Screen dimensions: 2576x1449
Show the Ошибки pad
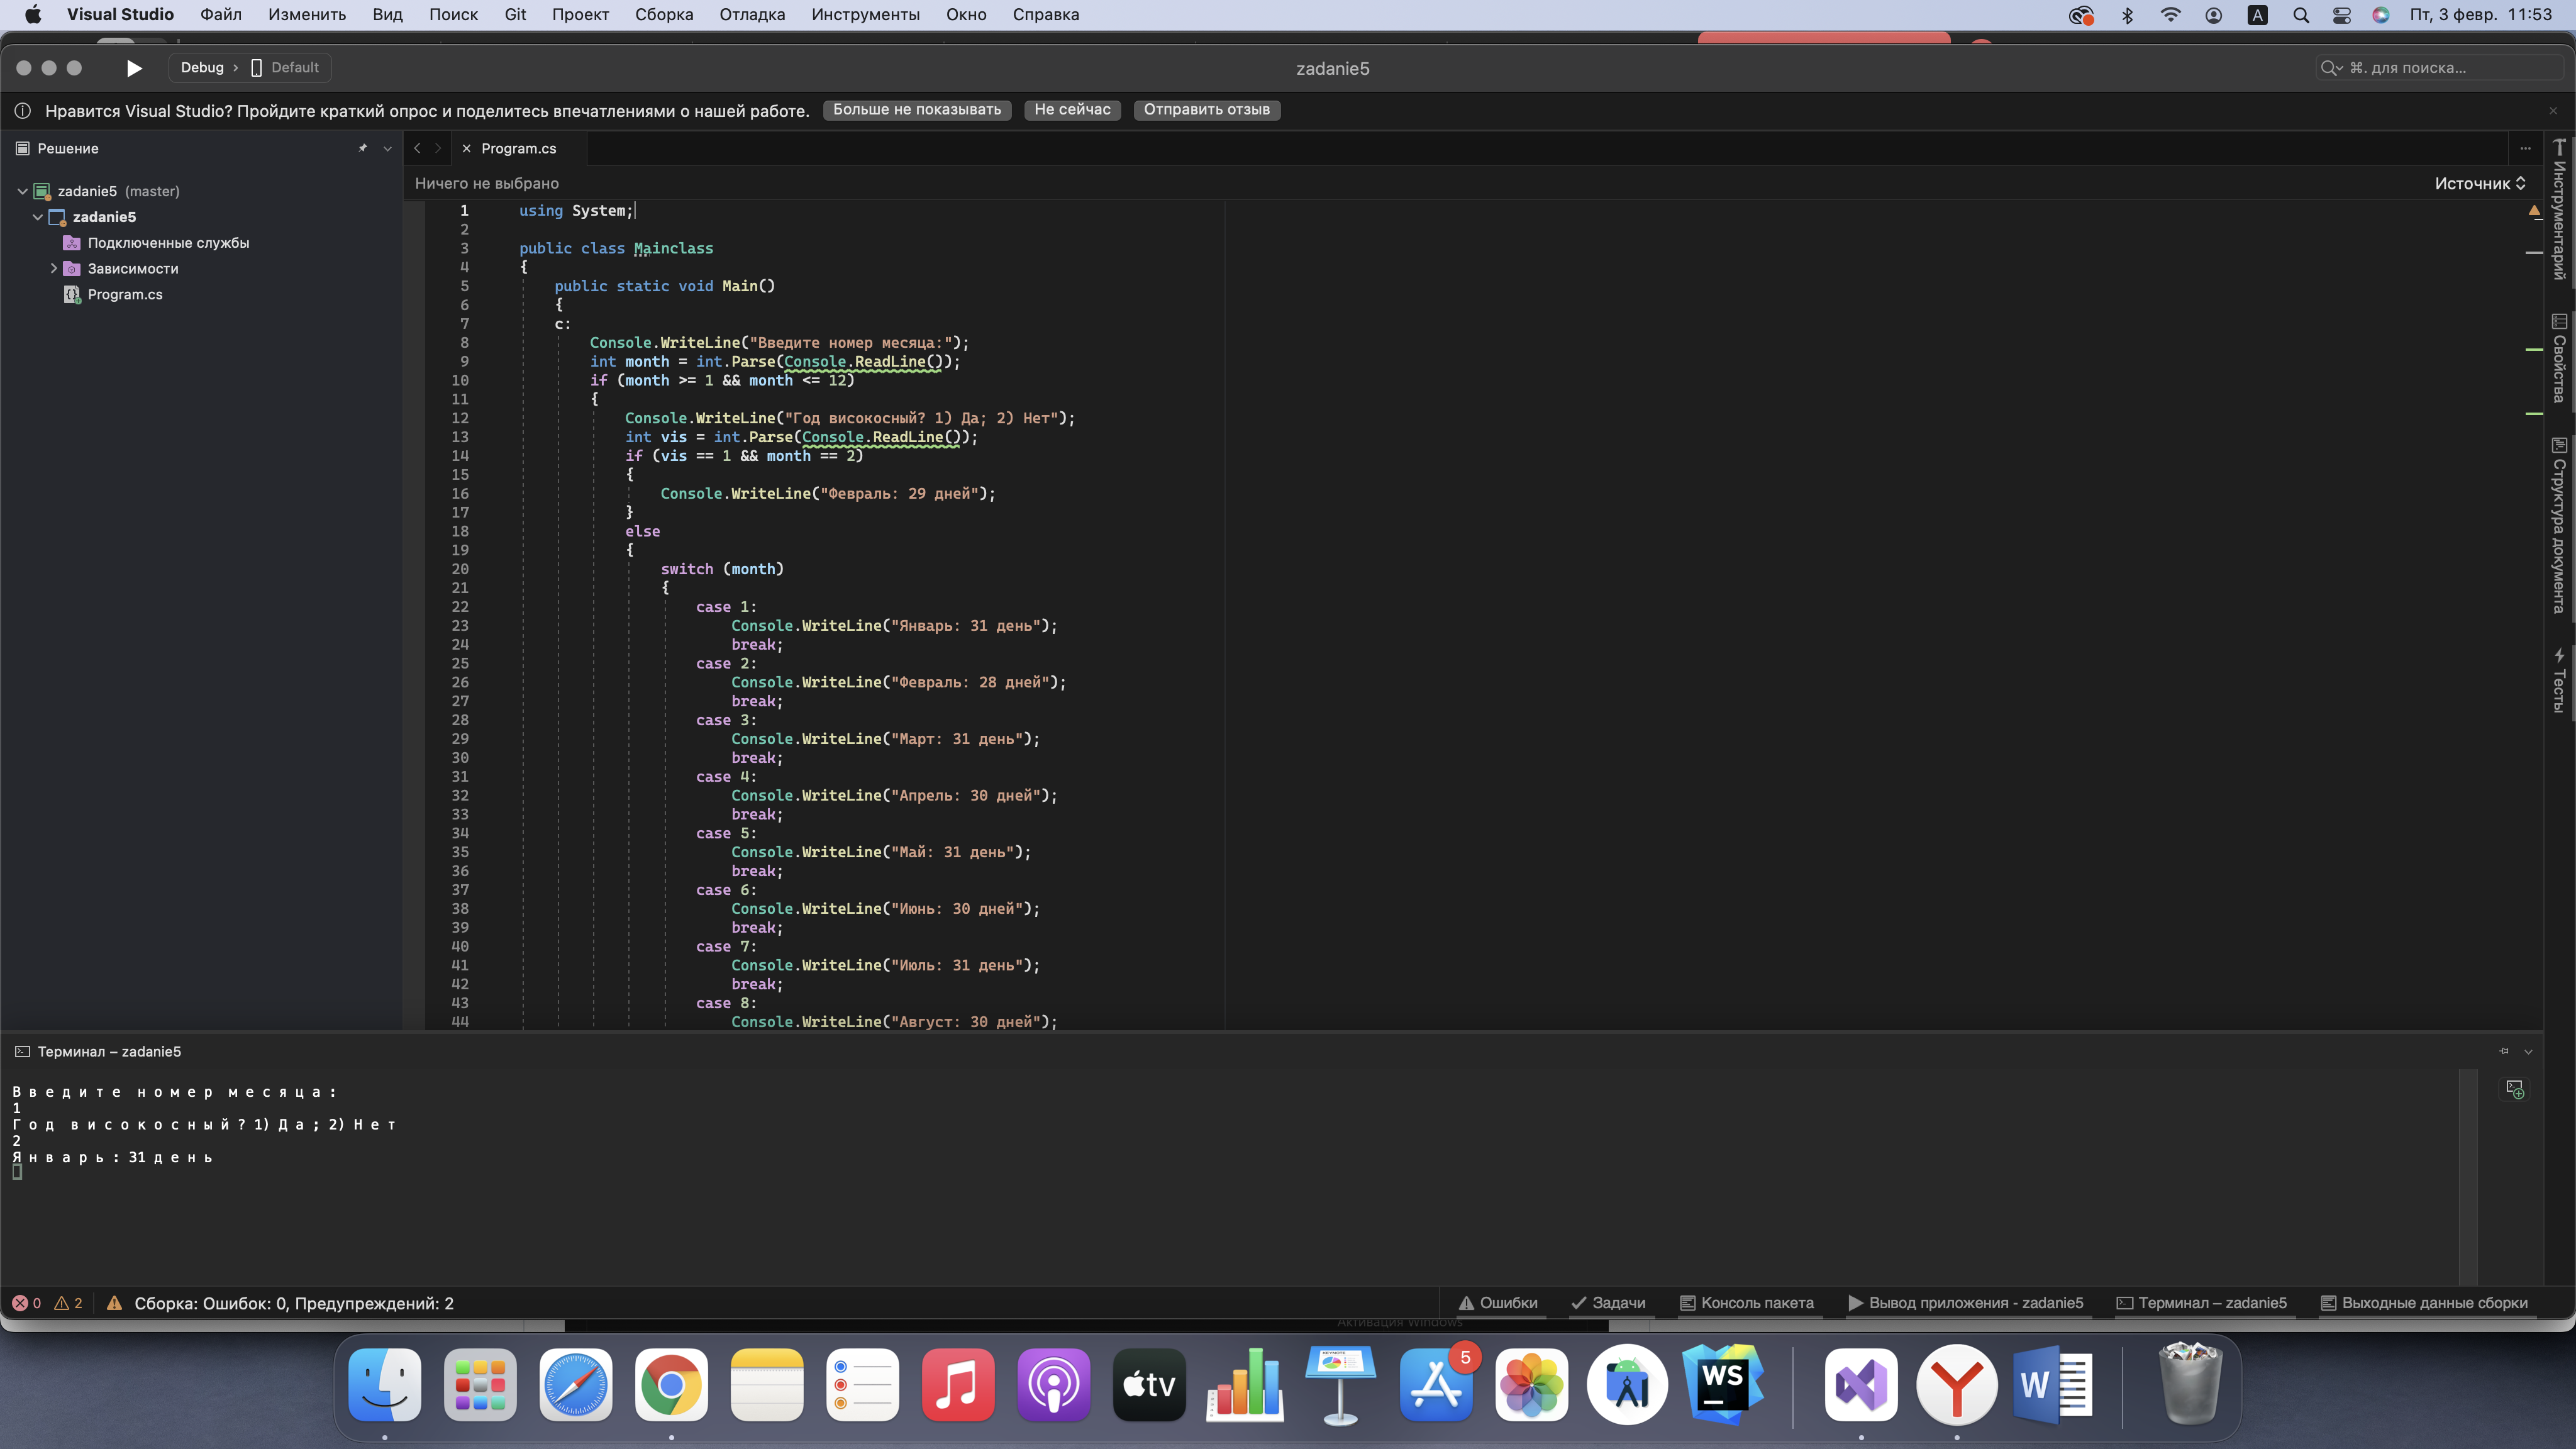tap(1497, 1303)
